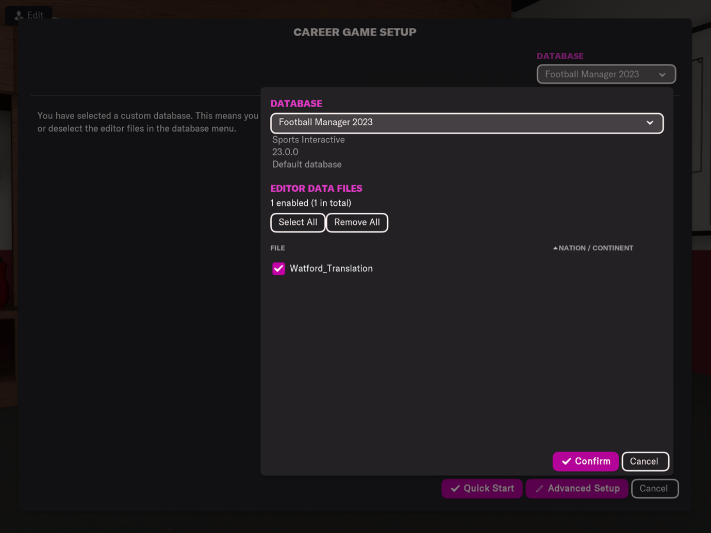
Task: Start the game with Quick Start
Action: tap(482, 489)
